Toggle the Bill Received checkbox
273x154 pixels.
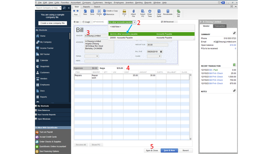(x=162, y=22)
